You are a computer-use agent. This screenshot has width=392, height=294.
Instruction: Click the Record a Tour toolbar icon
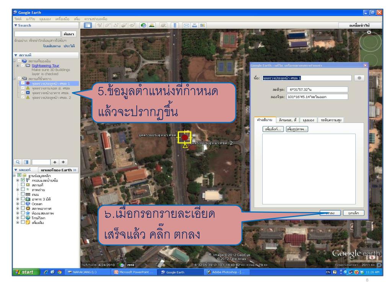coord(132,25)
